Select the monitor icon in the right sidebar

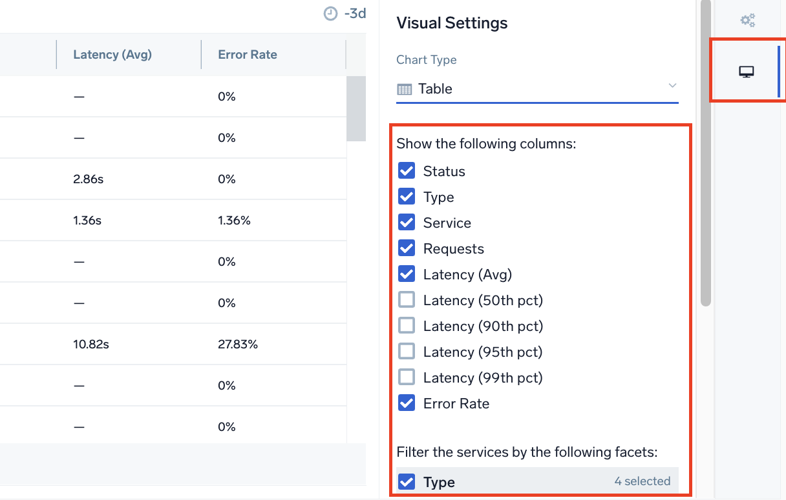(x=746, y=71)
